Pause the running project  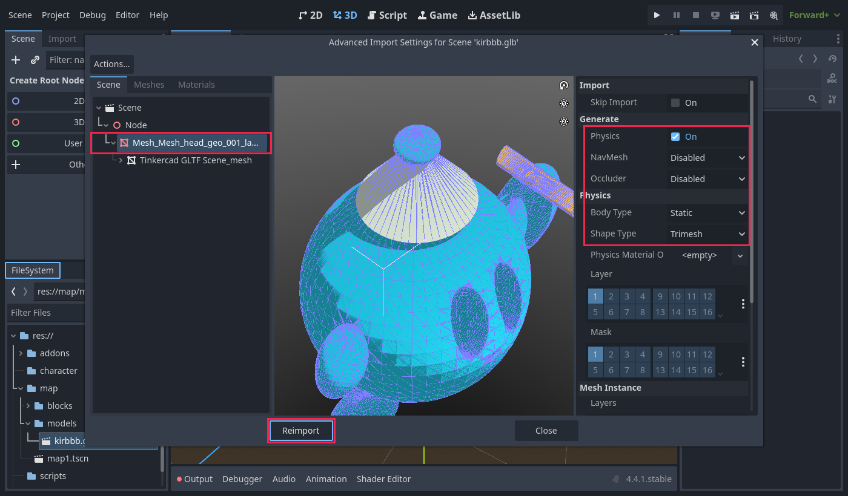(677, 15)
